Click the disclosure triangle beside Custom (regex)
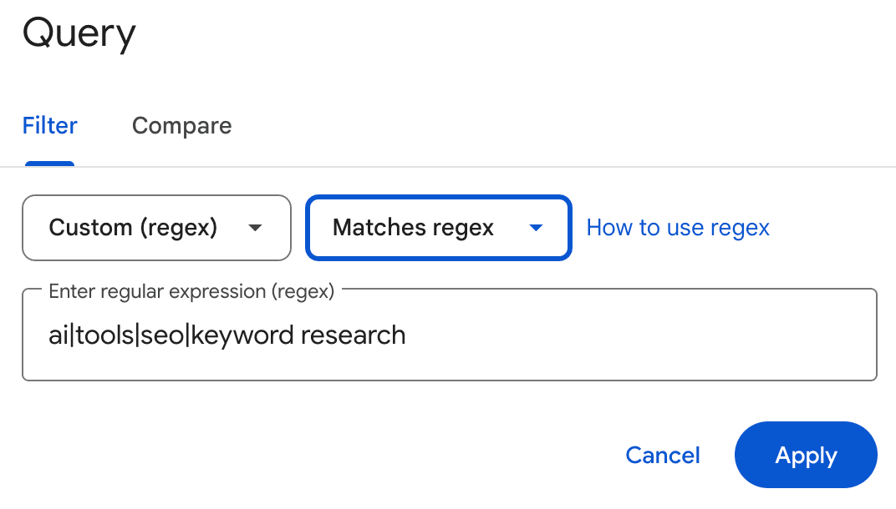The width and height of the screenshot is (896, 509). tap(255, 227)
